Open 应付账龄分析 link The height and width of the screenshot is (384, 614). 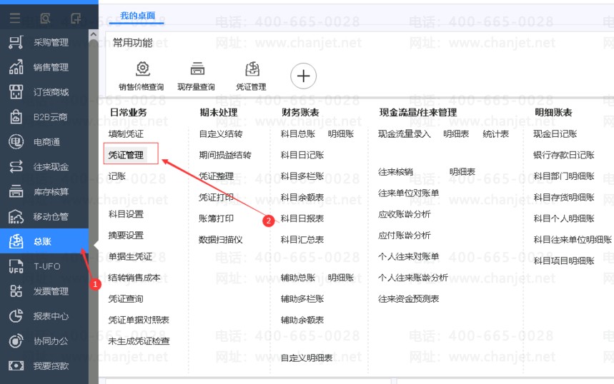click(x=404, y=236)
